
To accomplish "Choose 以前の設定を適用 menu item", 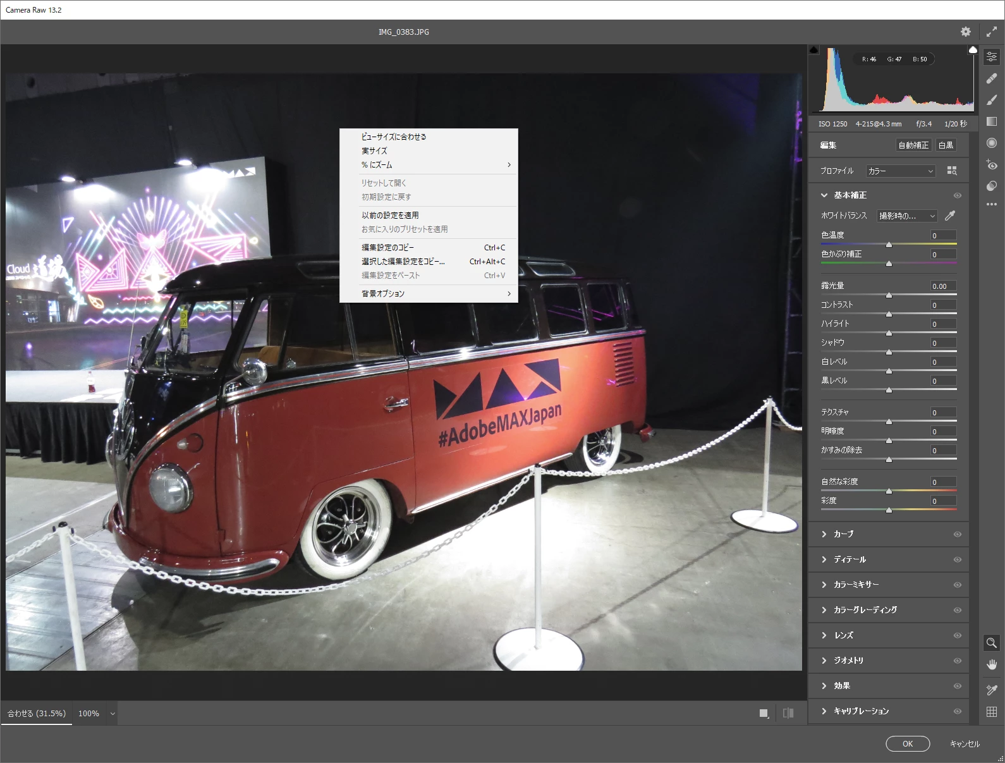I will [x=429, y=215].
